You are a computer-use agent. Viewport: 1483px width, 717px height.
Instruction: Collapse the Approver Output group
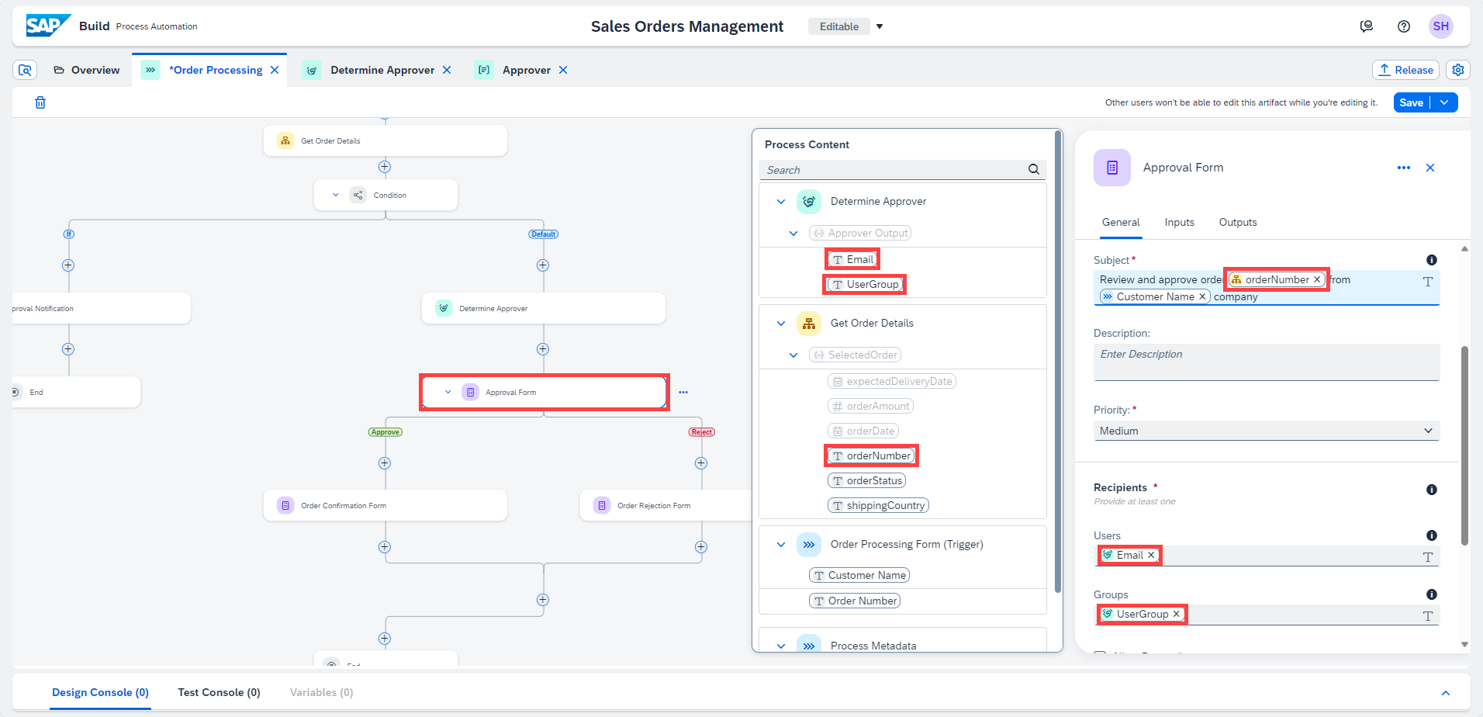coord(793,233)
